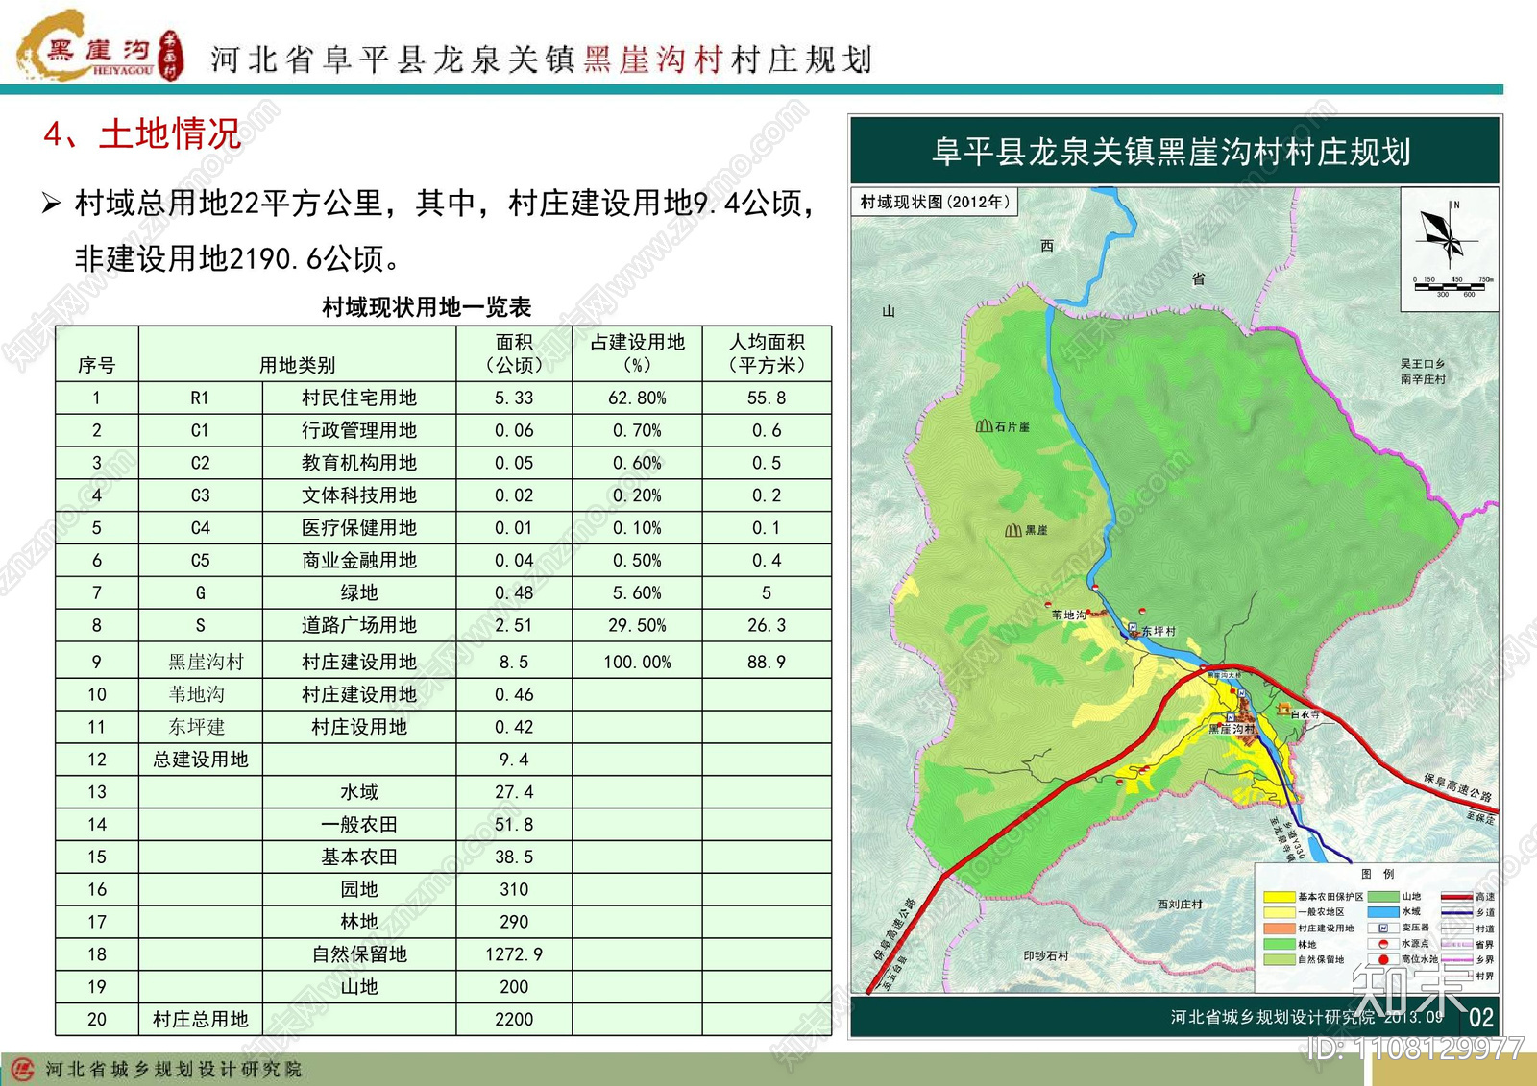Viewport: 1537px width, 1086px height.
Task: Click the north compass rose on the map
Action: click(1449, 234)
